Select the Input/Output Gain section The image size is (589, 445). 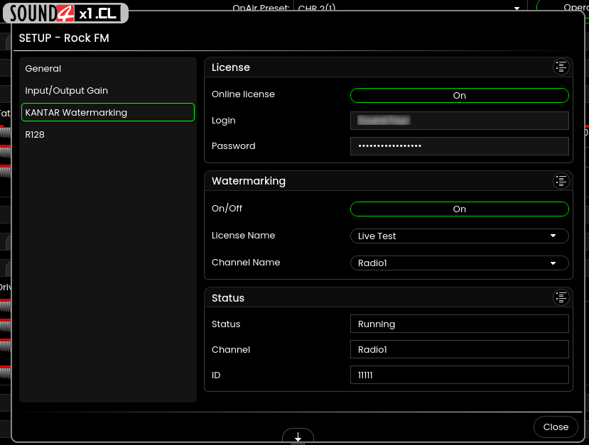108,90
